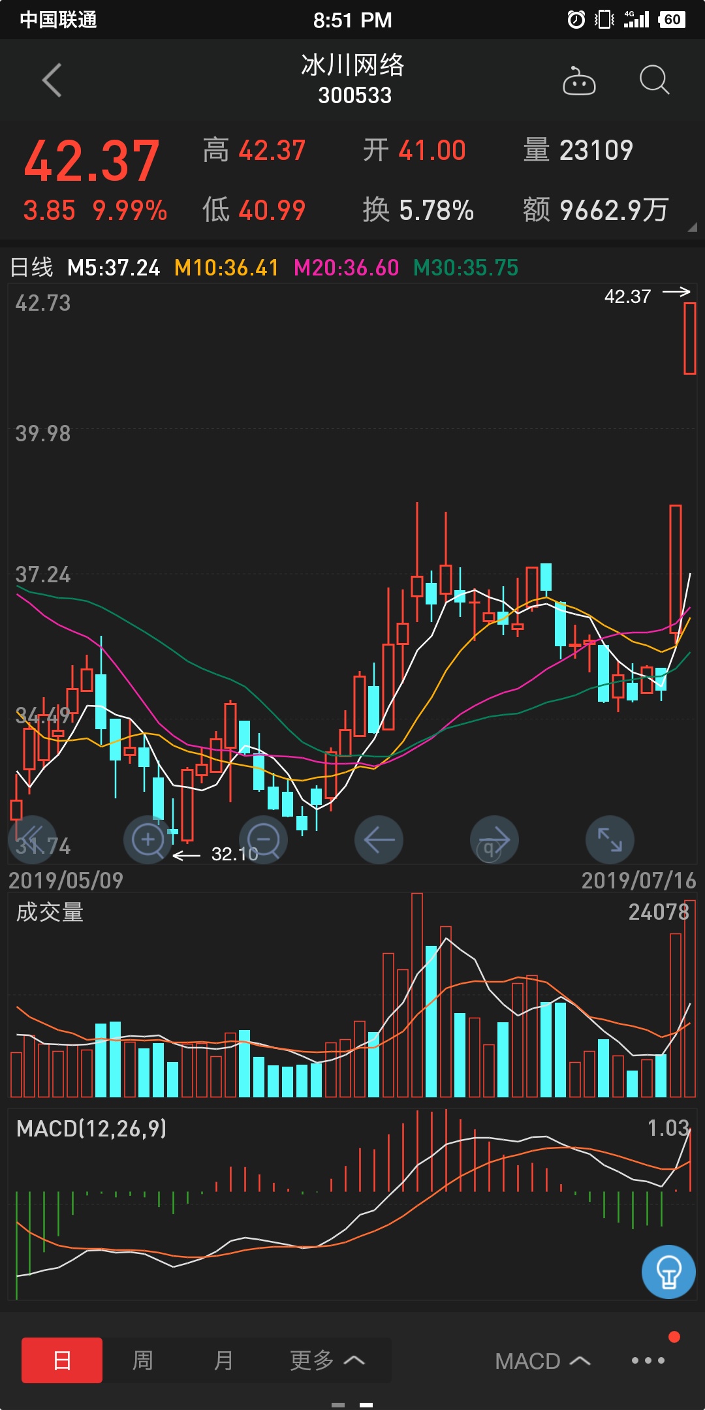Image resolution: width=705 pixels, height=1410 pixels.
Task: Zoom in chart with plus magnifier
Action: click(x=148, y=839)
